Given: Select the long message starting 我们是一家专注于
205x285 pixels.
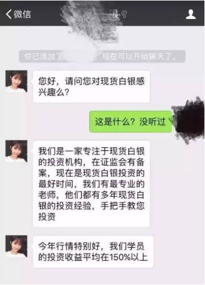Looking at the screenshot, I should pos(91,184).
